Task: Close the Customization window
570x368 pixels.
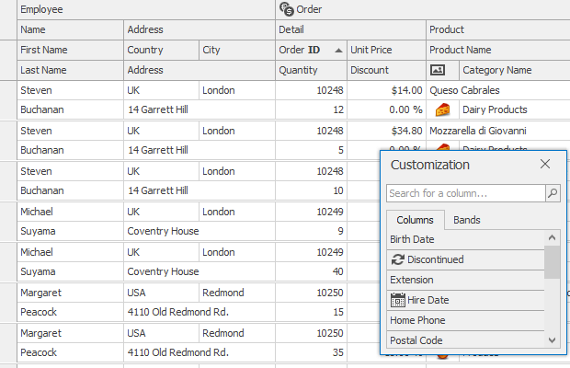Action: click(545, 164)
